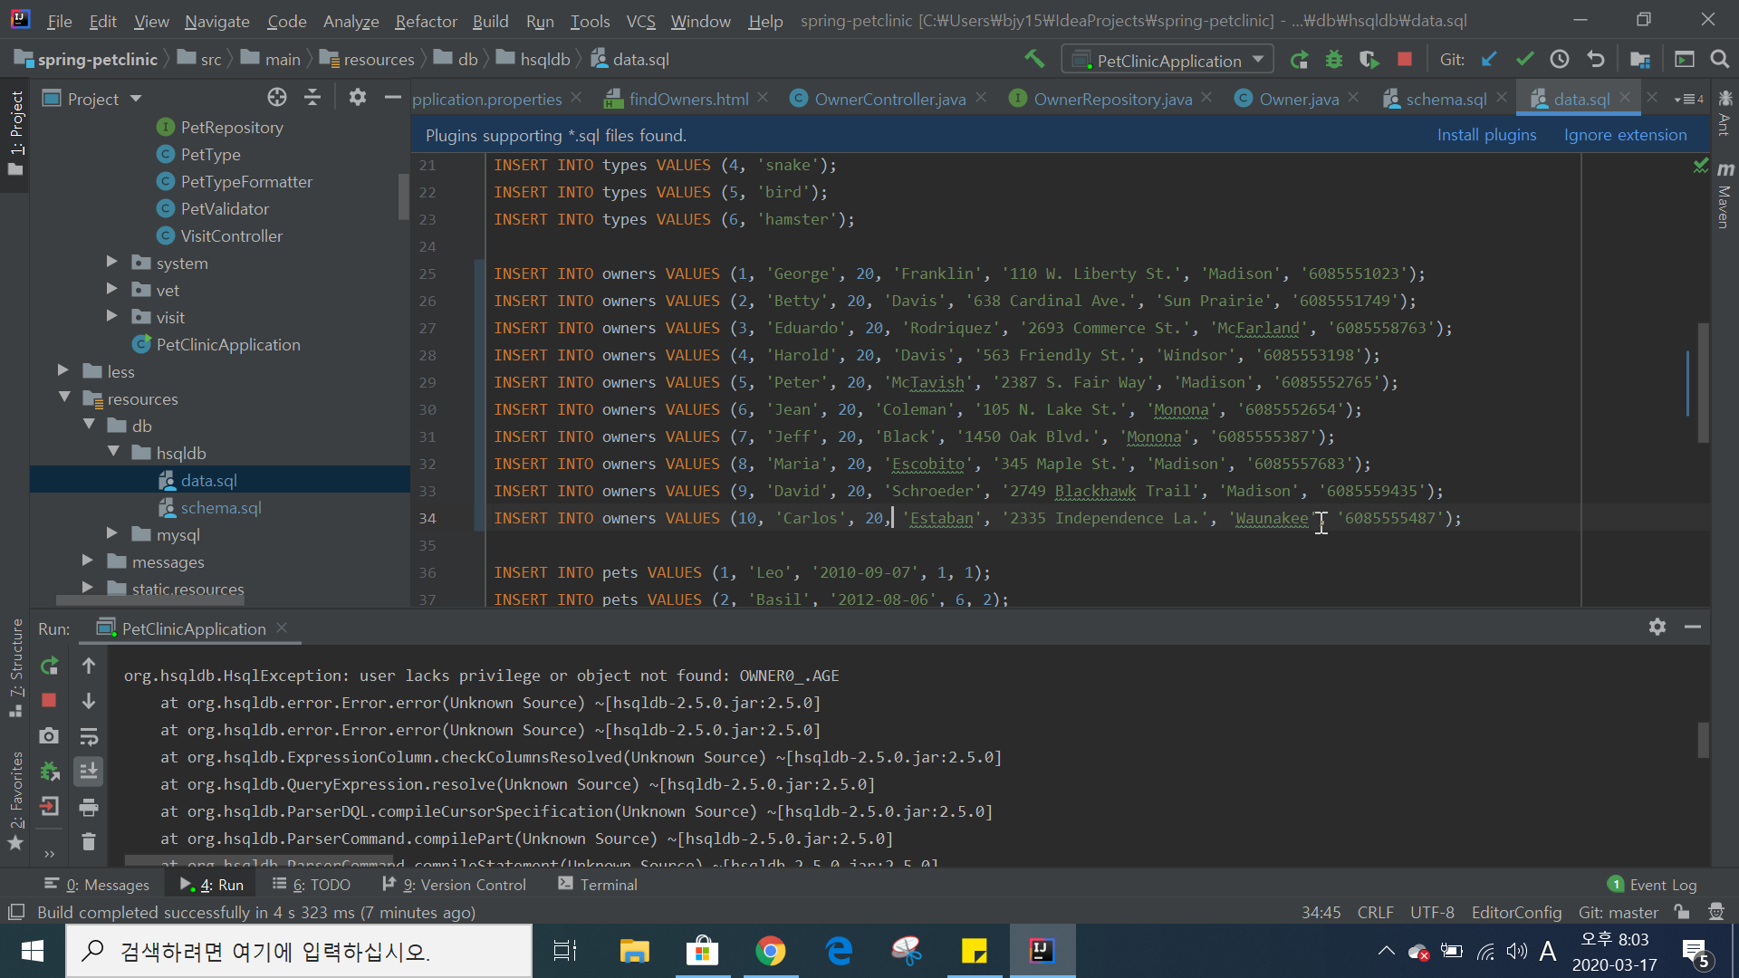Collapse the hsqldb folder
The width and height of the screenshot is (1739, 978).
pos(113,452)
